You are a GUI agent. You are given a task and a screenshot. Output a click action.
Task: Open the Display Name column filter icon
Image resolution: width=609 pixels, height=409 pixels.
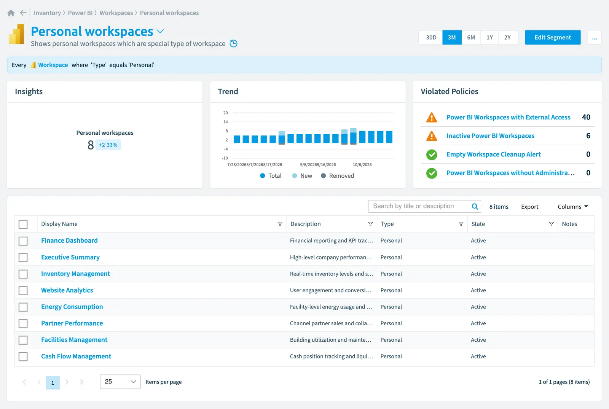click(280, 224)
